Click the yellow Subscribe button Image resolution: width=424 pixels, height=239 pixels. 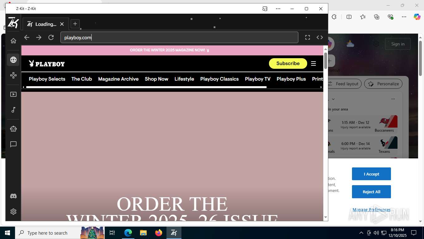(288, 63)
